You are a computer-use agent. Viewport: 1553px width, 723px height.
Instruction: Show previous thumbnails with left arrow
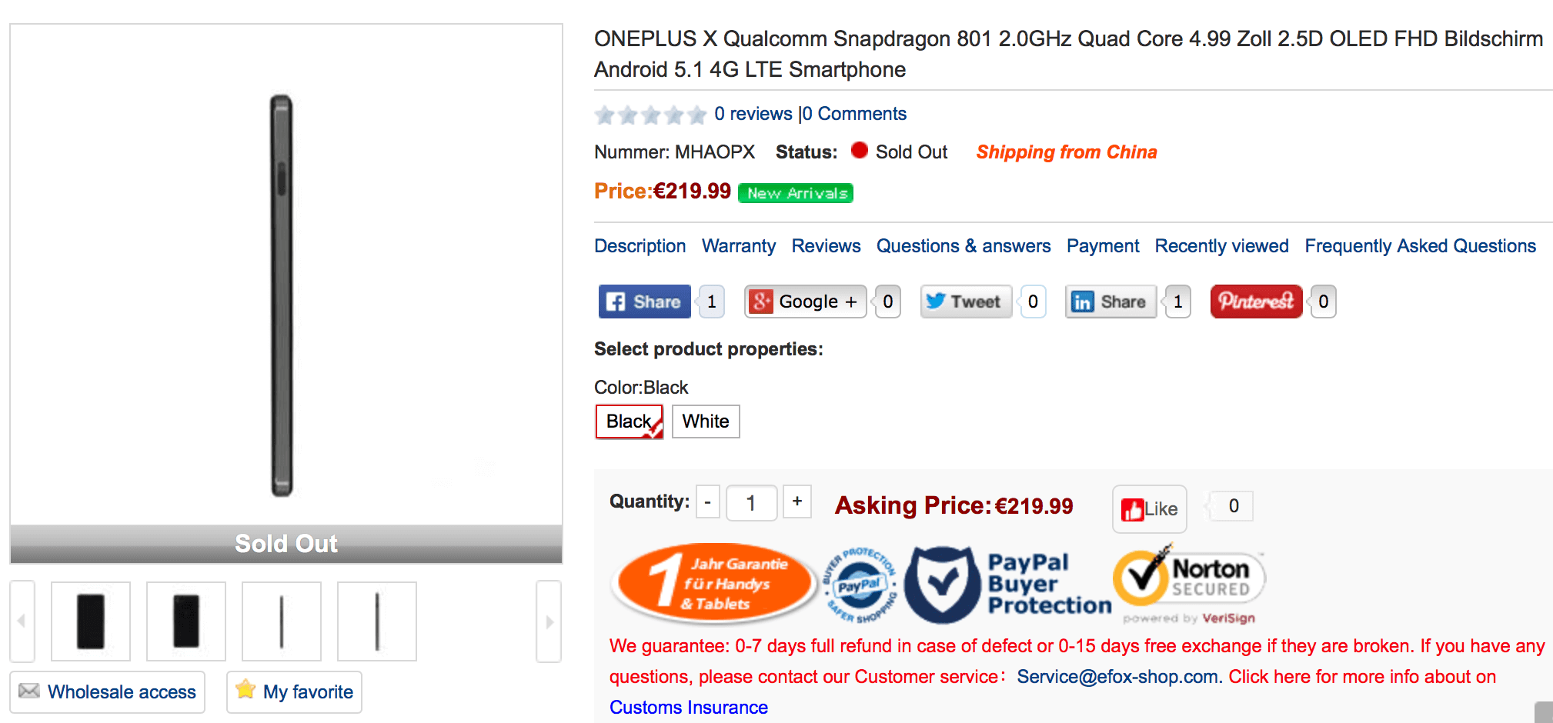[x=22, y=621]
